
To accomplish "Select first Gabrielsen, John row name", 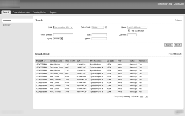I will [56, 67].
